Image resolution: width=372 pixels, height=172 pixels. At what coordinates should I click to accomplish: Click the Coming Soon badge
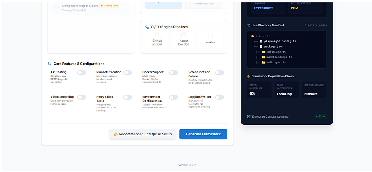[x=109, y=6]
